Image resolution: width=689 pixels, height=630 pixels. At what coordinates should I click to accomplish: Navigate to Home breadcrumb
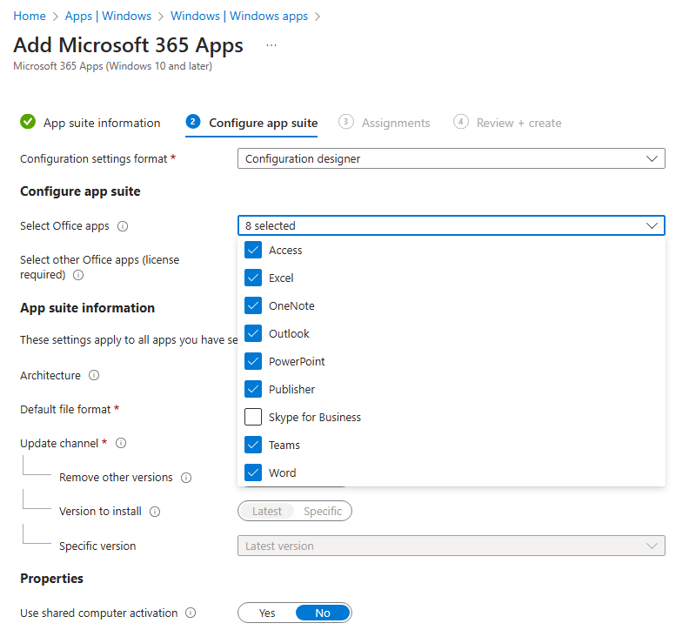click(x=30, y=16)
